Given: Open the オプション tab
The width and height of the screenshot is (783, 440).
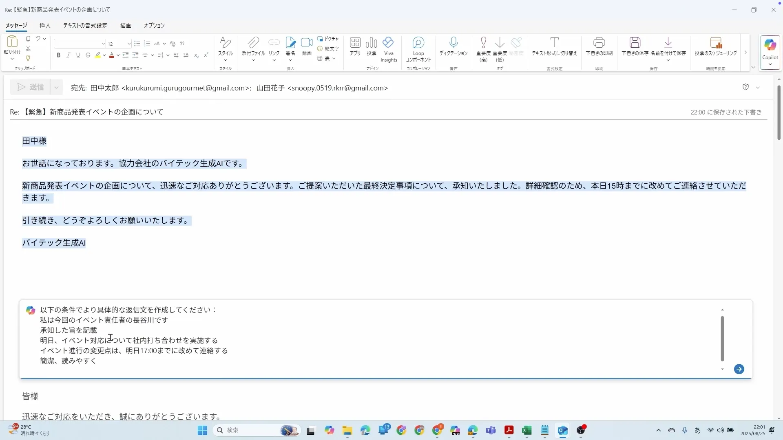Looking at the screenshot, I should click(154, 26).
